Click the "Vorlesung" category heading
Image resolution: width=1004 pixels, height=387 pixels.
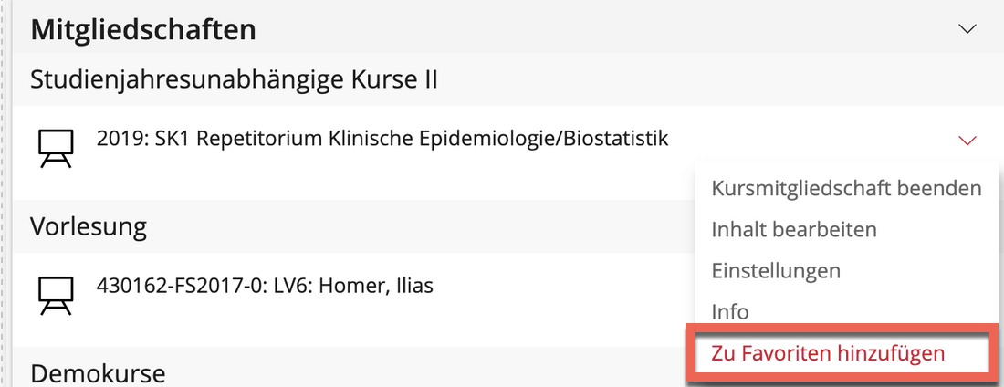89,226
